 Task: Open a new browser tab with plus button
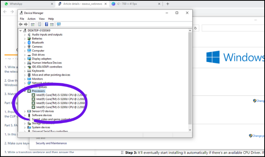167,4
